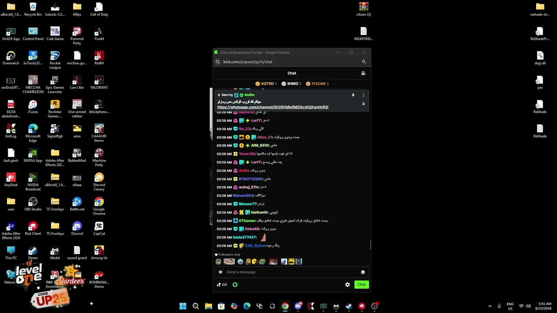The image size is (557, 313).
Task: Select gifter IIHMD on leaderboard
Action: pos(291,83)
